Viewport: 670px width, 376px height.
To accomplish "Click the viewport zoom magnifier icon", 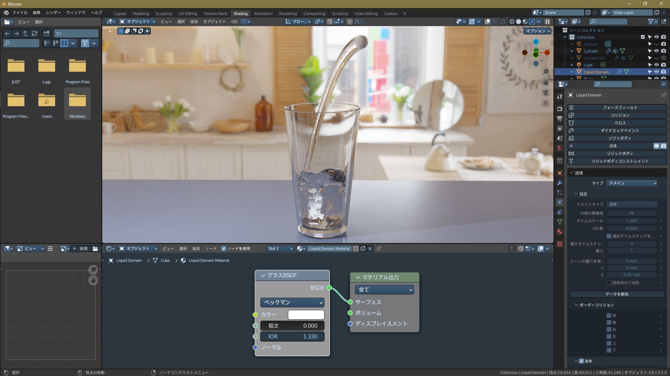I will 546,71.
